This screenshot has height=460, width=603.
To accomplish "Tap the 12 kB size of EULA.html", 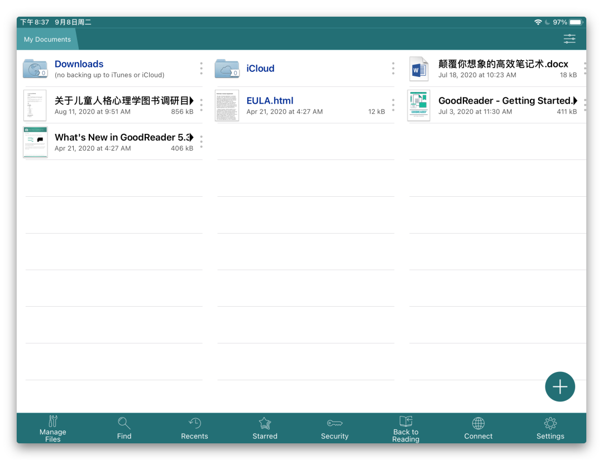I will point(376,112).
